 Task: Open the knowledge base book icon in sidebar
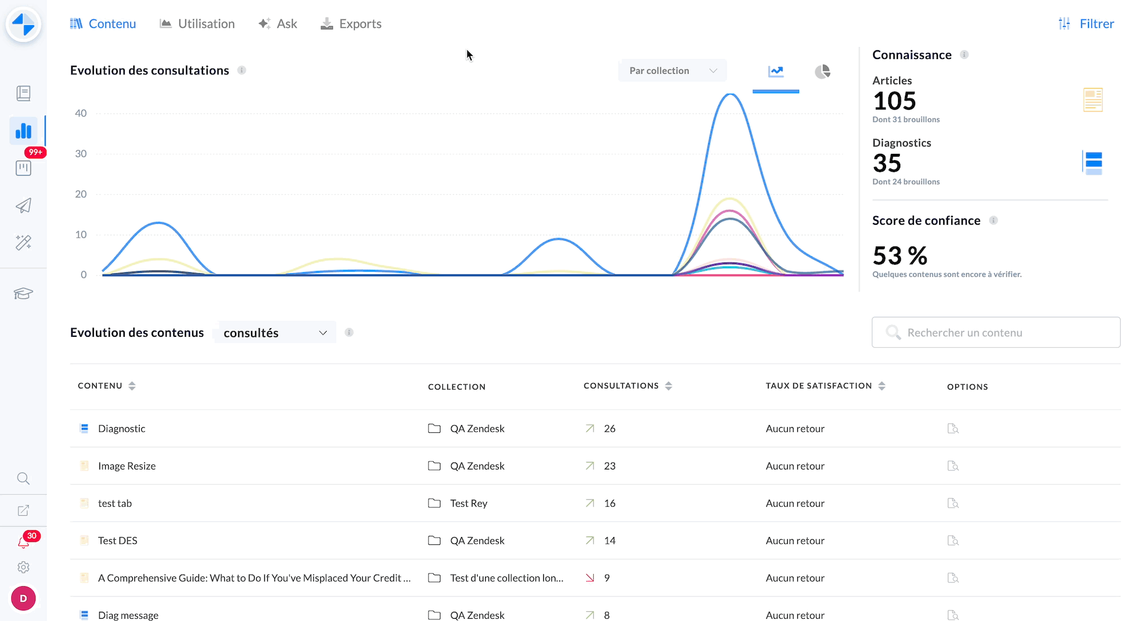tap(23, 93)
